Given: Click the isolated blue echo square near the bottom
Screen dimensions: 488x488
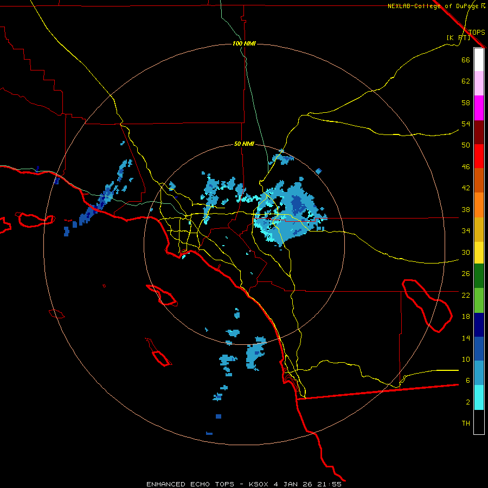Looking at the screenshot, I should pos(219,416).
